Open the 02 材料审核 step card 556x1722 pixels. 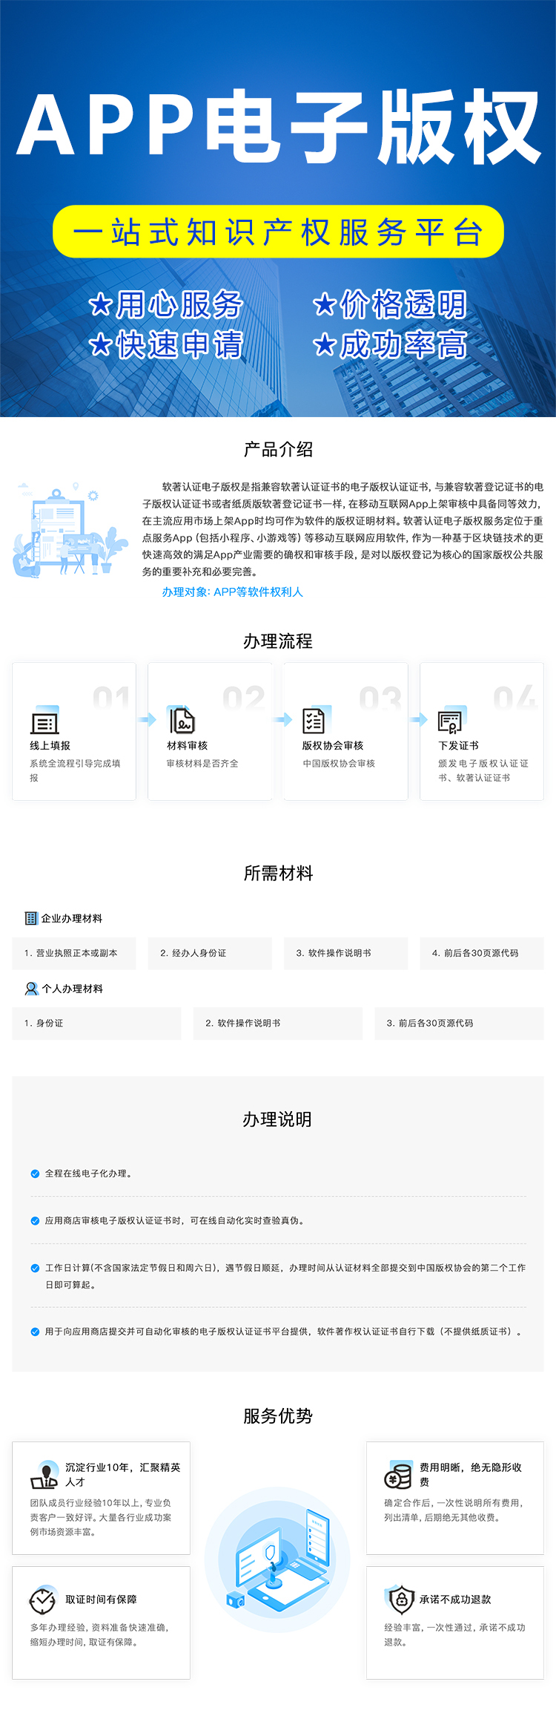tap(210, 731)
